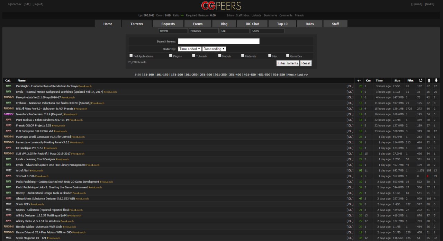Click the CGPeers logo
Screen dimensions: 443x241
[221, 6]
